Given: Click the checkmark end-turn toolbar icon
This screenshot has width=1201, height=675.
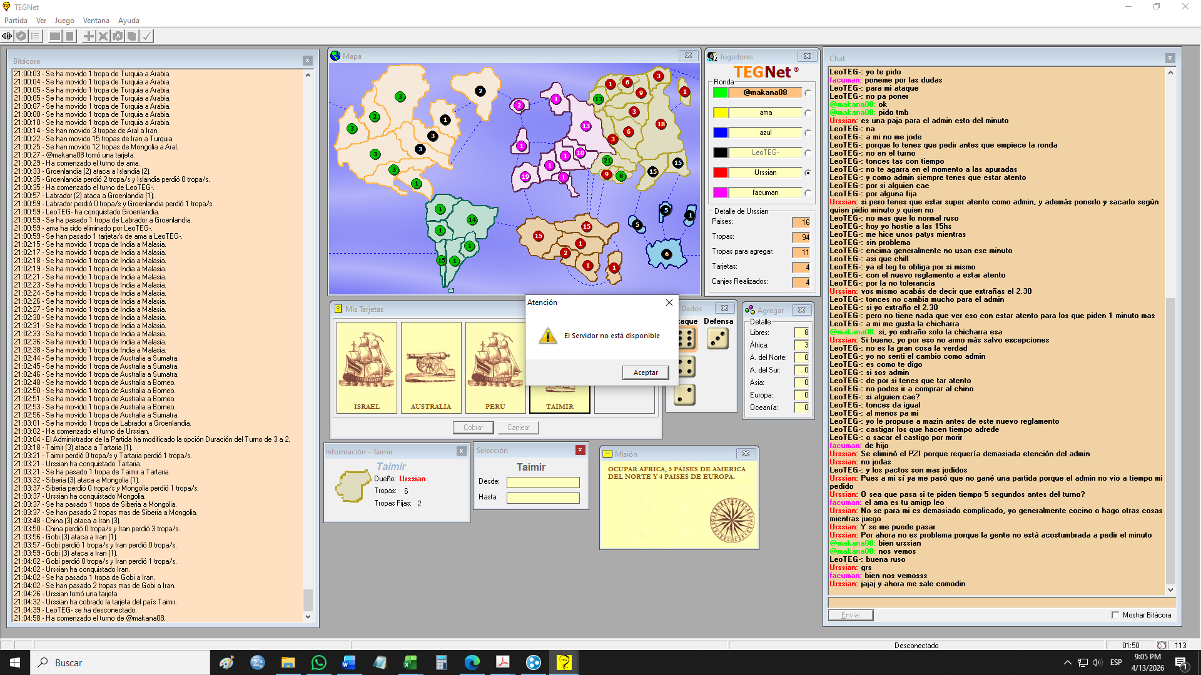Looking at the screenshot, I should coord(146,36).
